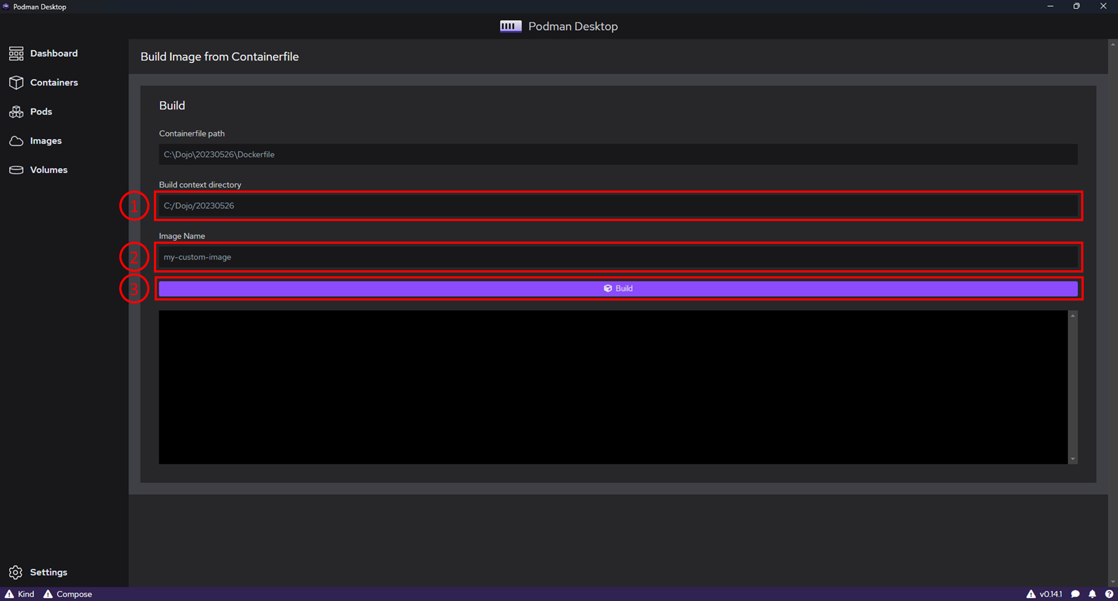
Task: Close the Podman Desktop window
Action: (1103, 6)
